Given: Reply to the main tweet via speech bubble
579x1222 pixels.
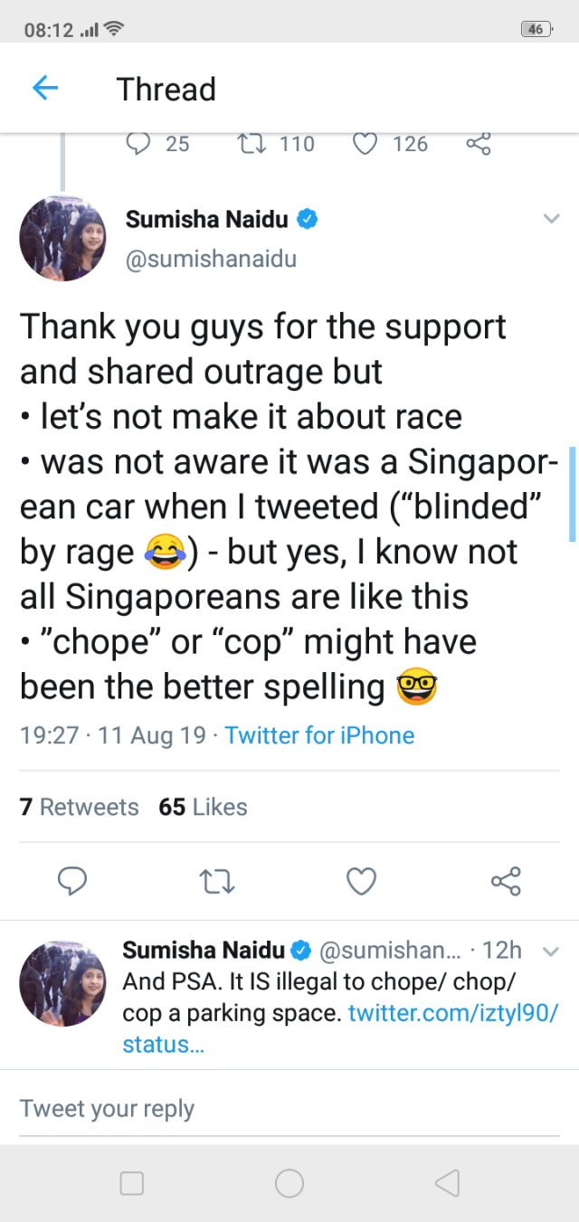Looking at the screenshot, I should pos(72,880).
